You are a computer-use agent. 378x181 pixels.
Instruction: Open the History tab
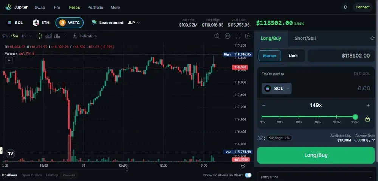pos(52,175)
